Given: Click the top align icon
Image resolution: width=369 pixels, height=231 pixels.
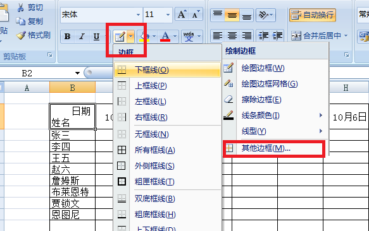Looking at the screenshot, I should pos(218,15).
